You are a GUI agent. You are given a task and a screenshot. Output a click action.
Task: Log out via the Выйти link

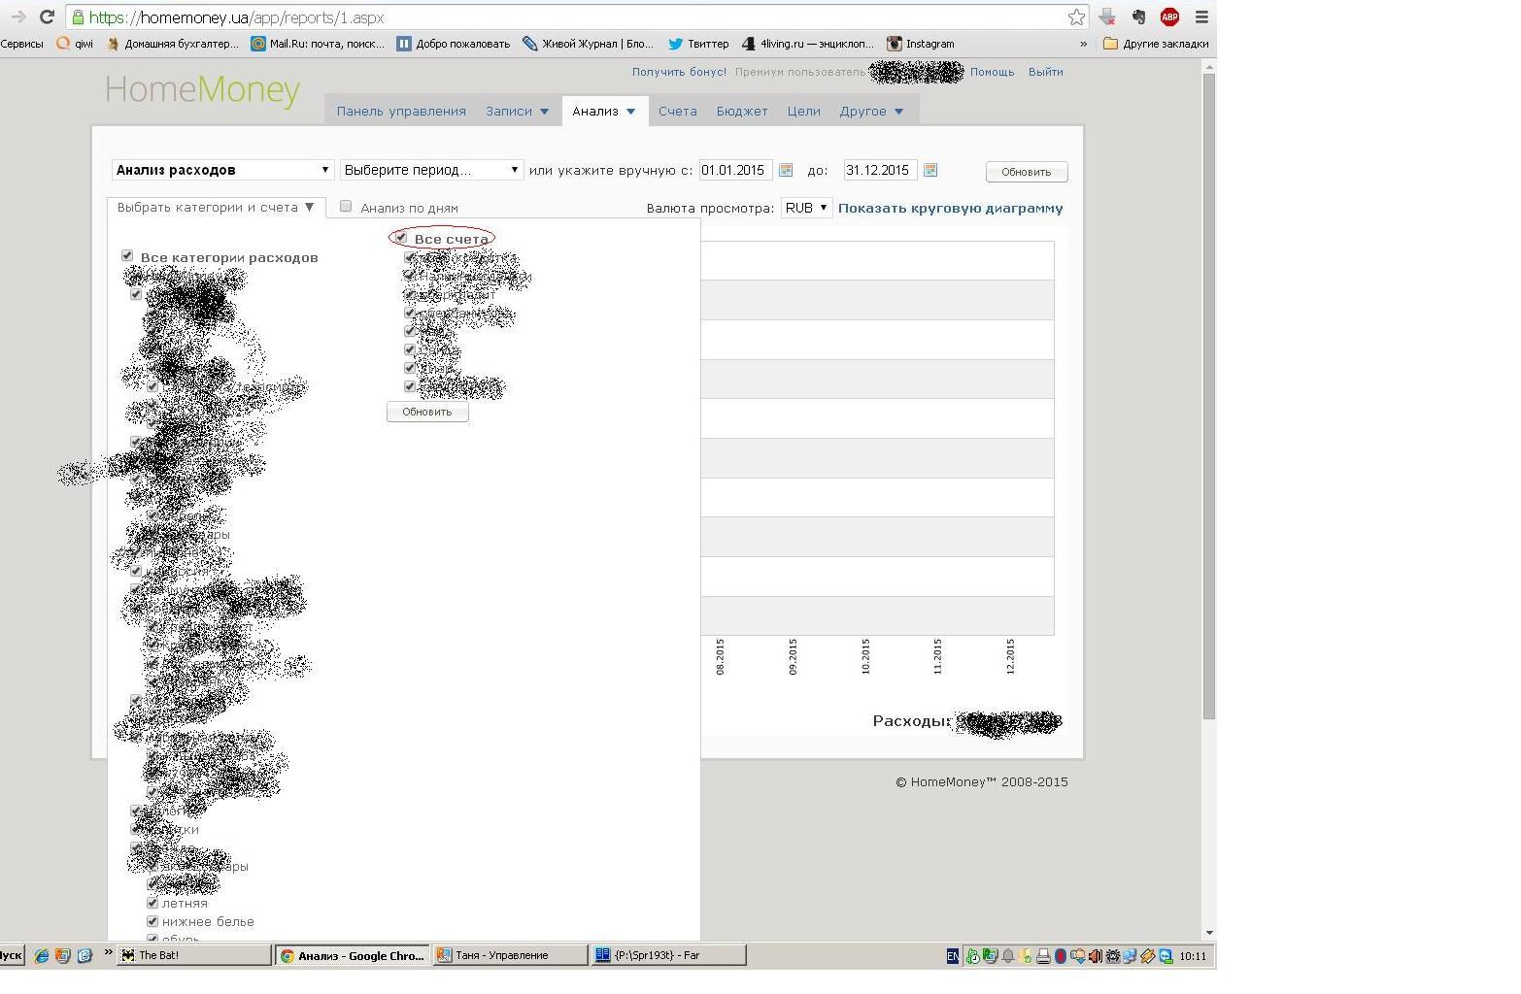[x=1045, y=72]
